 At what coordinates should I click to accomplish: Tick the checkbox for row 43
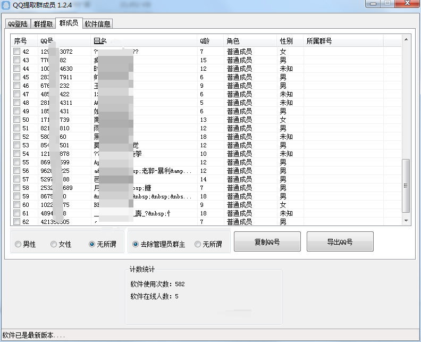tap(16, 60)
